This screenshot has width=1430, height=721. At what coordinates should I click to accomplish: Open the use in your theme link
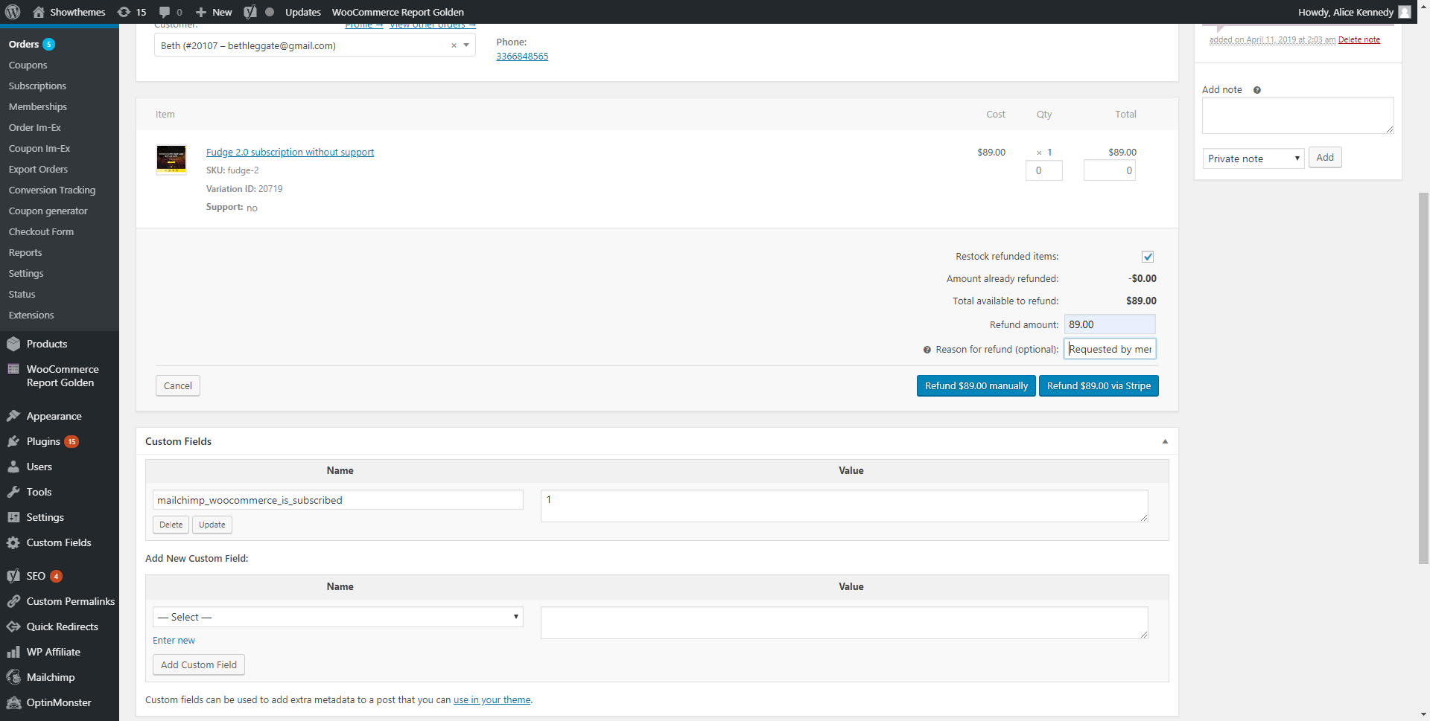click(x=492, y=700)
